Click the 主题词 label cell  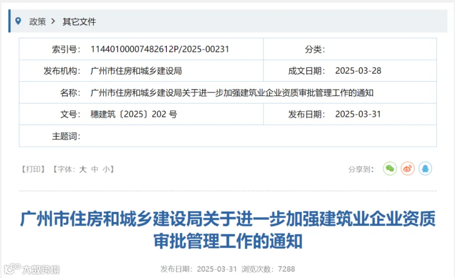[x=66, y=136]
